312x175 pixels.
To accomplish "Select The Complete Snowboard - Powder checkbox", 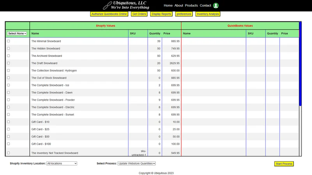I will click(x=8, y=100).
